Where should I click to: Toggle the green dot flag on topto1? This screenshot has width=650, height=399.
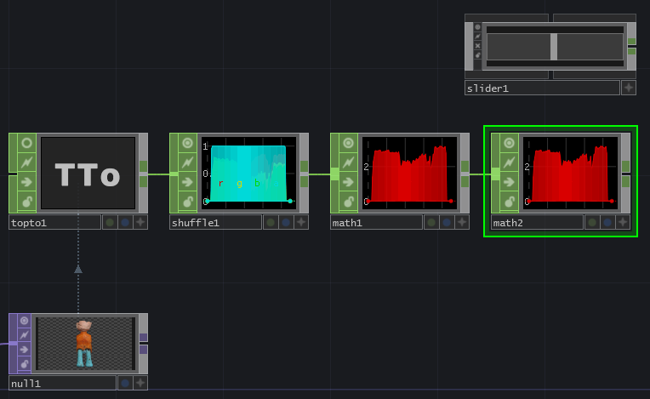pyautogui.click(x=109, y=222)
